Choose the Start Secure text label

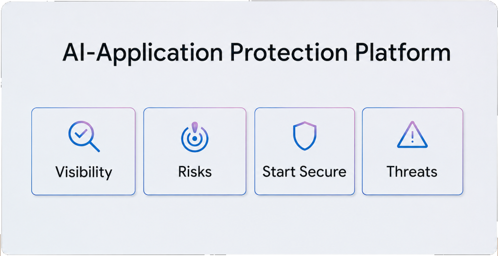tap(304, 171)
